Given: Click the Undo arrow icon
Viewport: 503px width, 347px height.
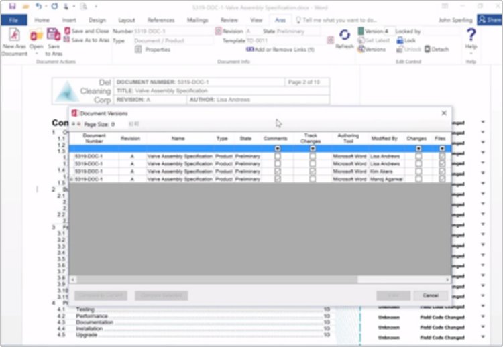Looking at the screenshot, I should point(38,6).
